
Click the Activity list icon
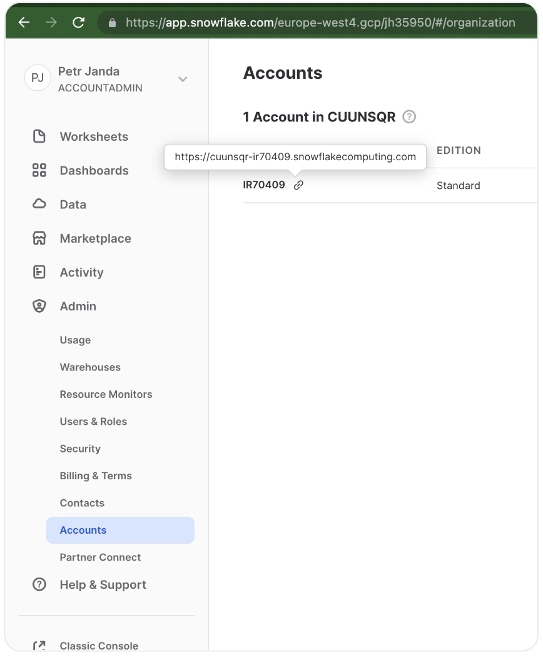[39, 272]
